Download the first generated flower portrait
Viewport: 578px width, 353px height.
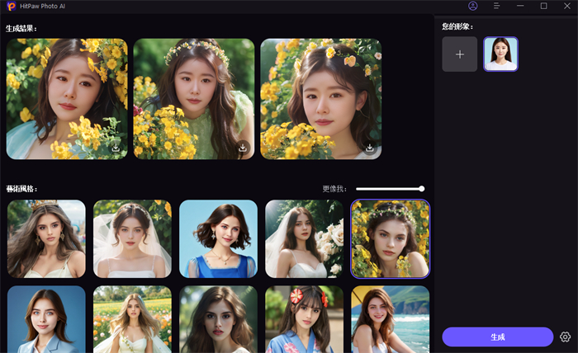[x=116, y=148]
